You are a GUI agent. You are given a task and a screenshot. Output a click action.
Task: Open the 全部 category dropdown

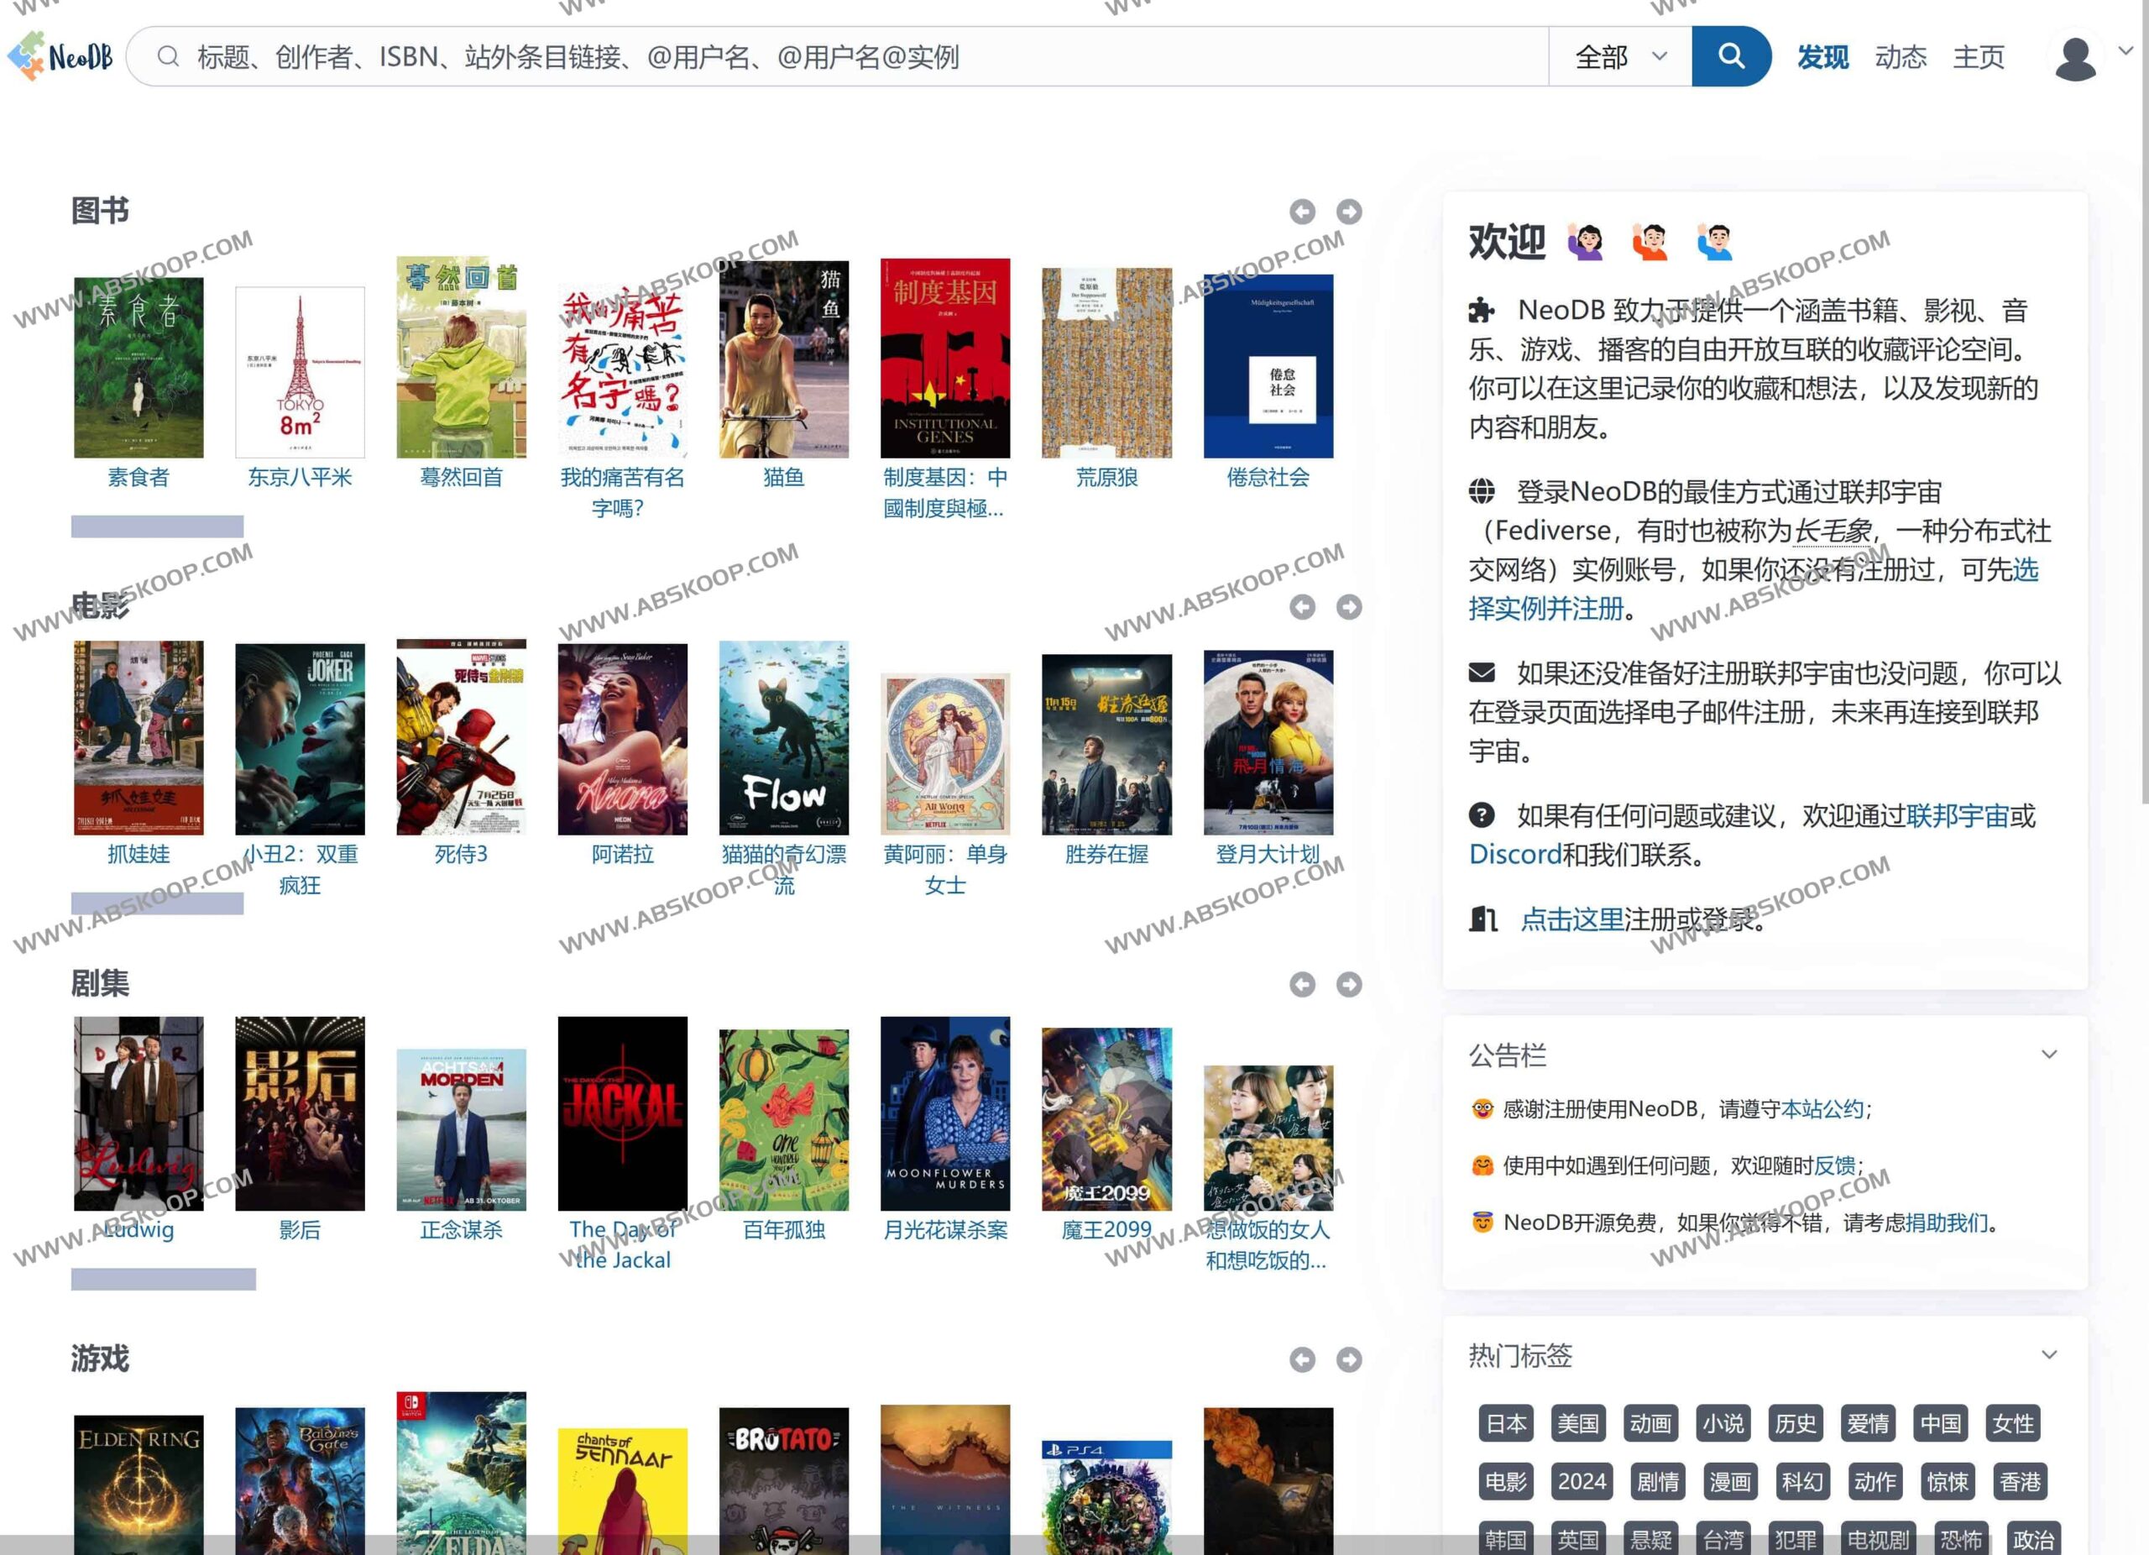pyautogui.click(x=1620, y=57)
